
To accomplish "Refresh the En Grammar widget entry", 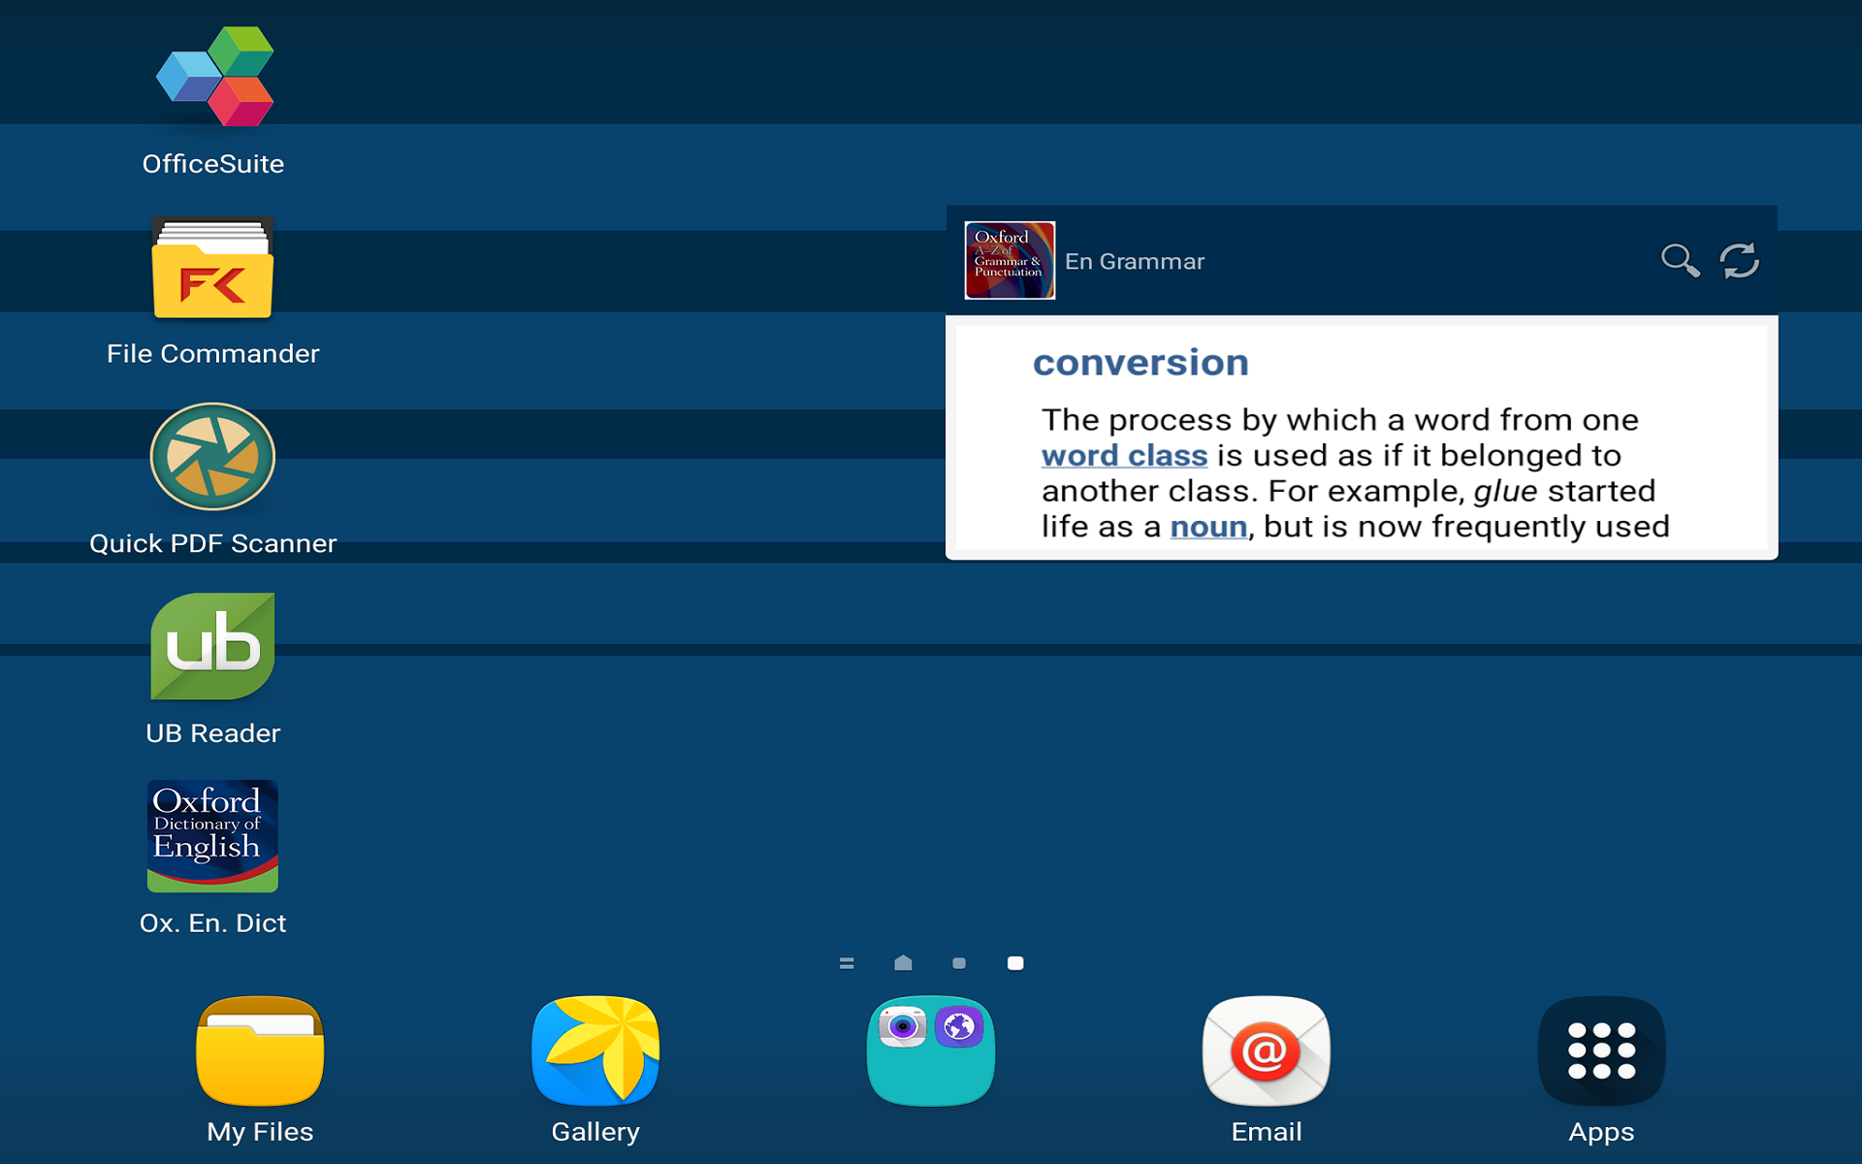I will (1739, 260).
